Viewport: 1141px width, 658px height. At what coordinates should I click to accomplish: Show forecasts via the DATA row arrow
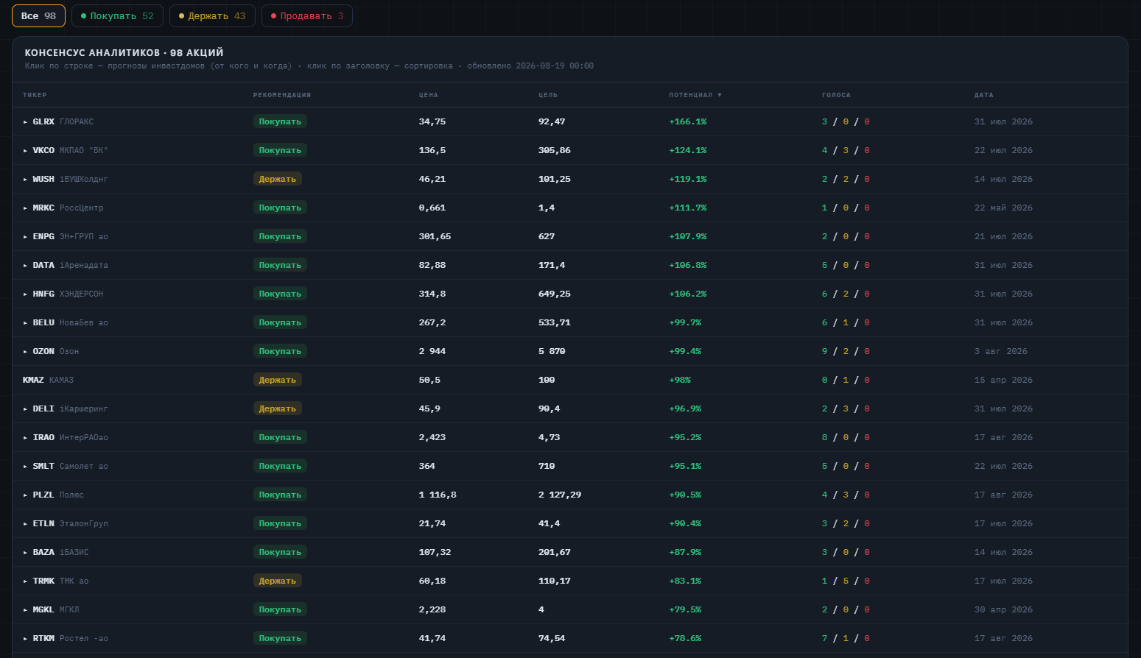click(25, 266)
